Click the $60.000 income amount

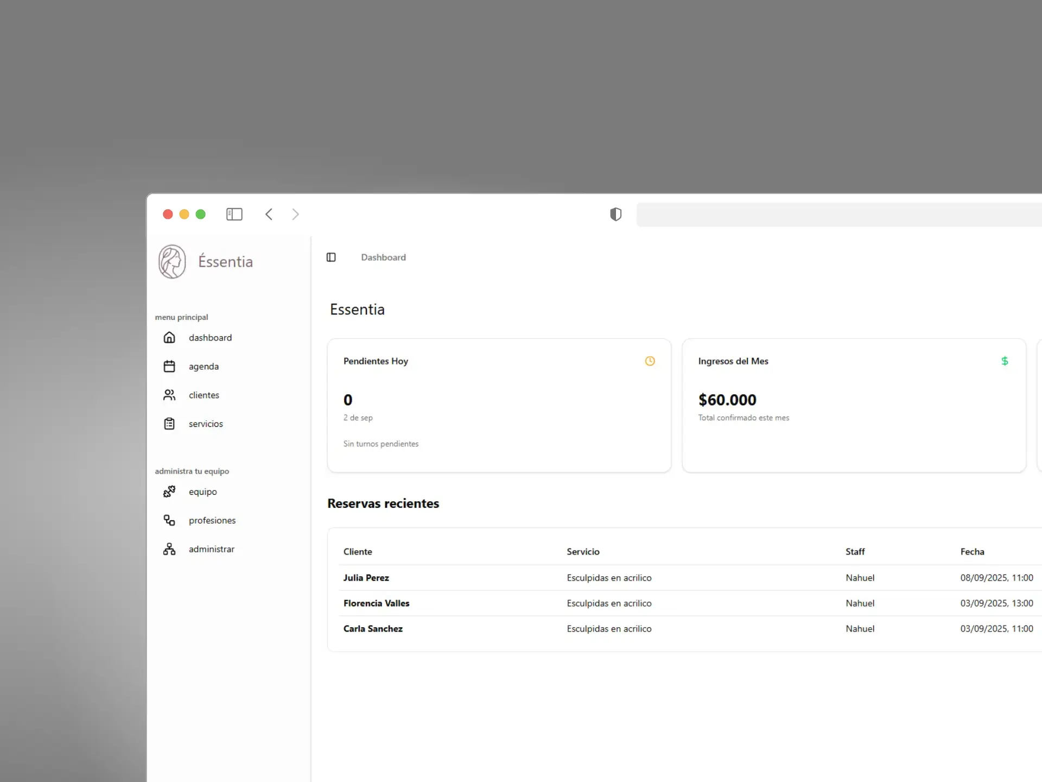pyautogui.click(x=727, y=400)
